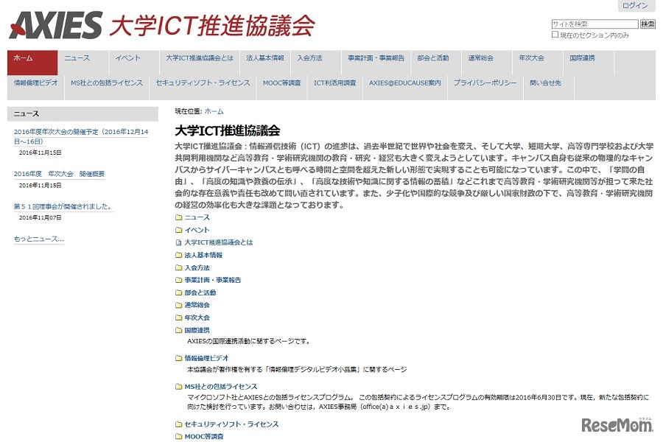
Task: Open MOOC等調査 folder link in content list
Action: pos(204,437)
